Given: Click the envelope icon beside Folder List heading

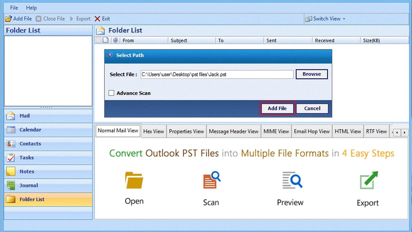Looking at the screenshot, I should pyautogui.click(x=101, y=31).
